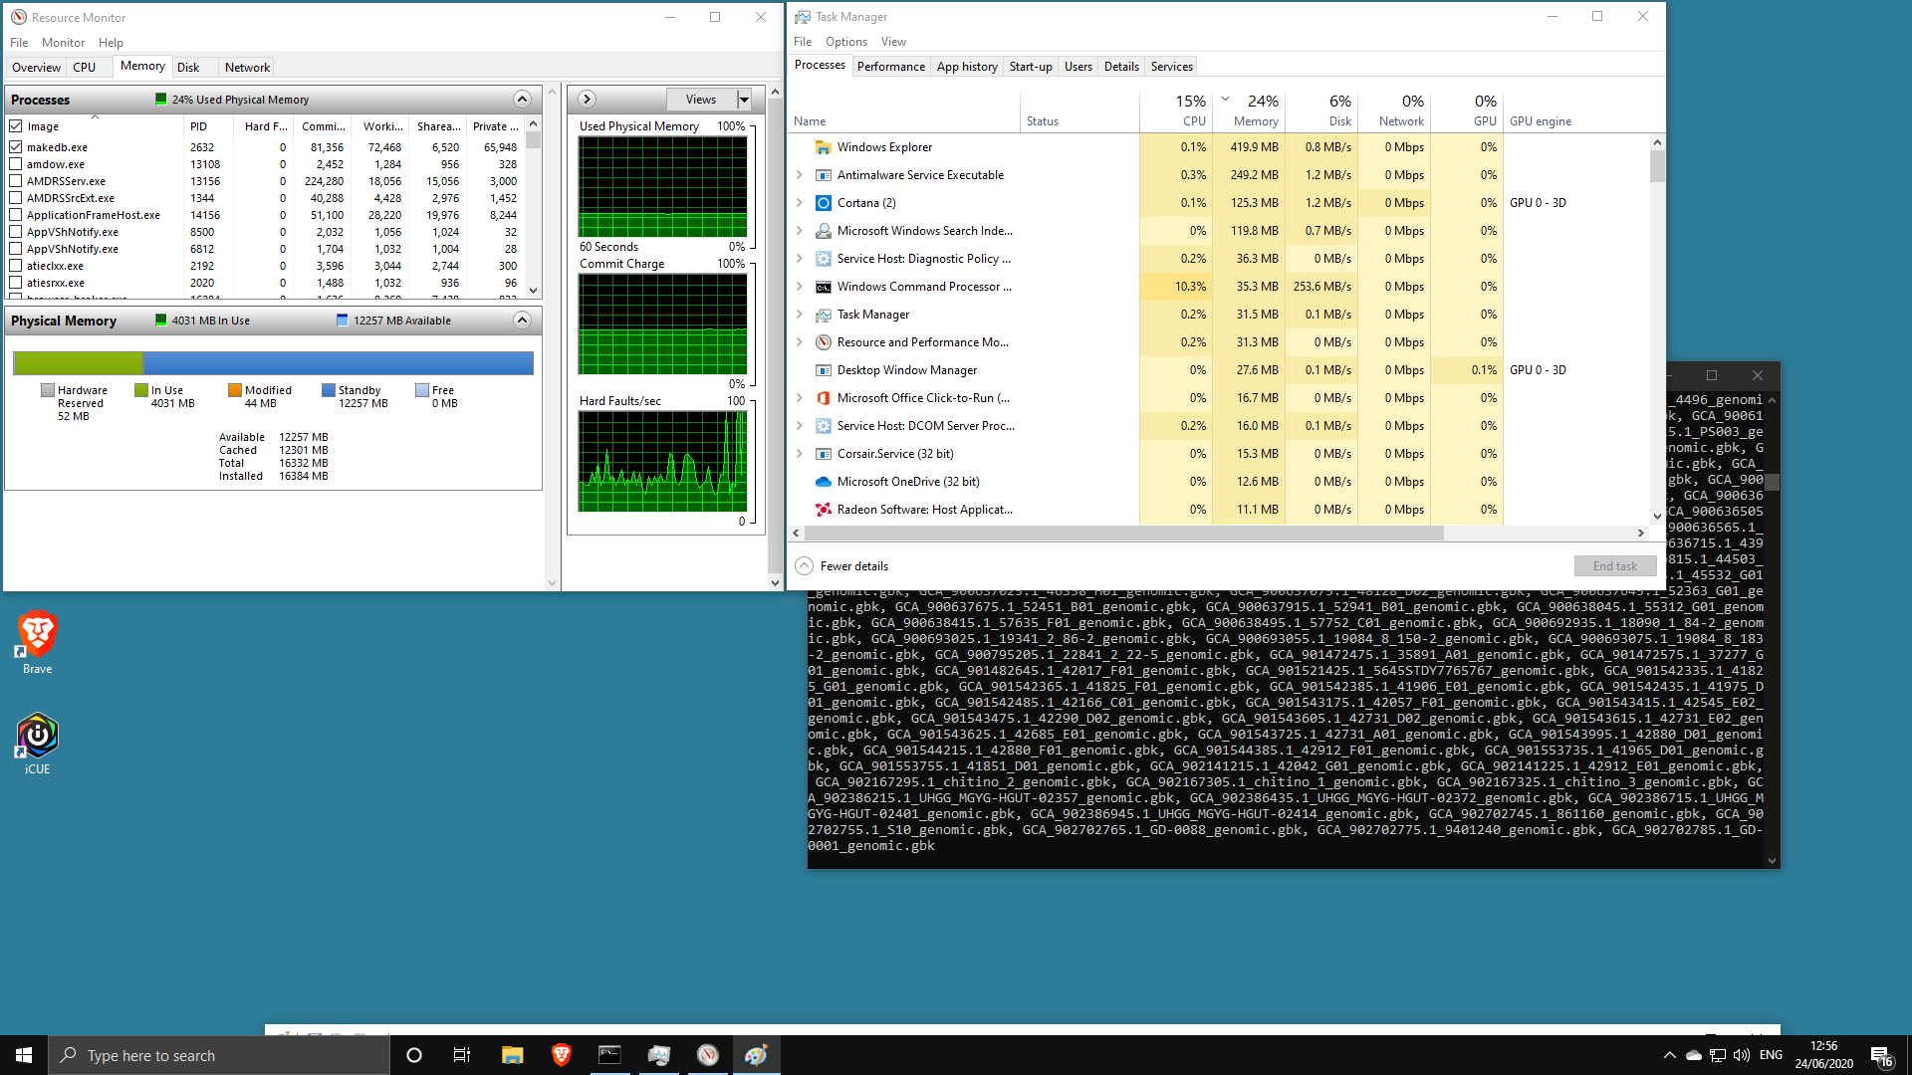Viewport: 1912px width, 1075px height.
Task: Click the Resource and Performance Monitor icon
Action: tap(823, 342)
